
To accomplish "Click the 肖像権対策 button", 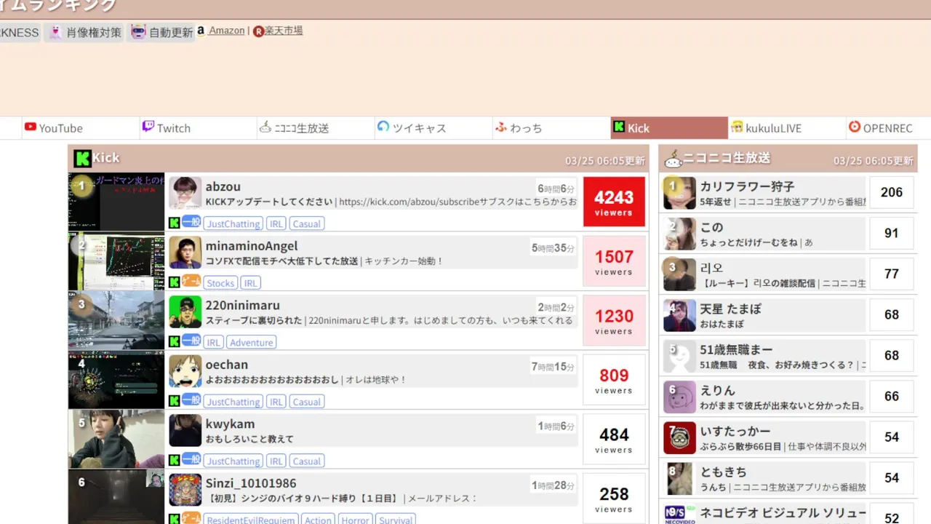I will pyautogui.click(x=84, y=32).
